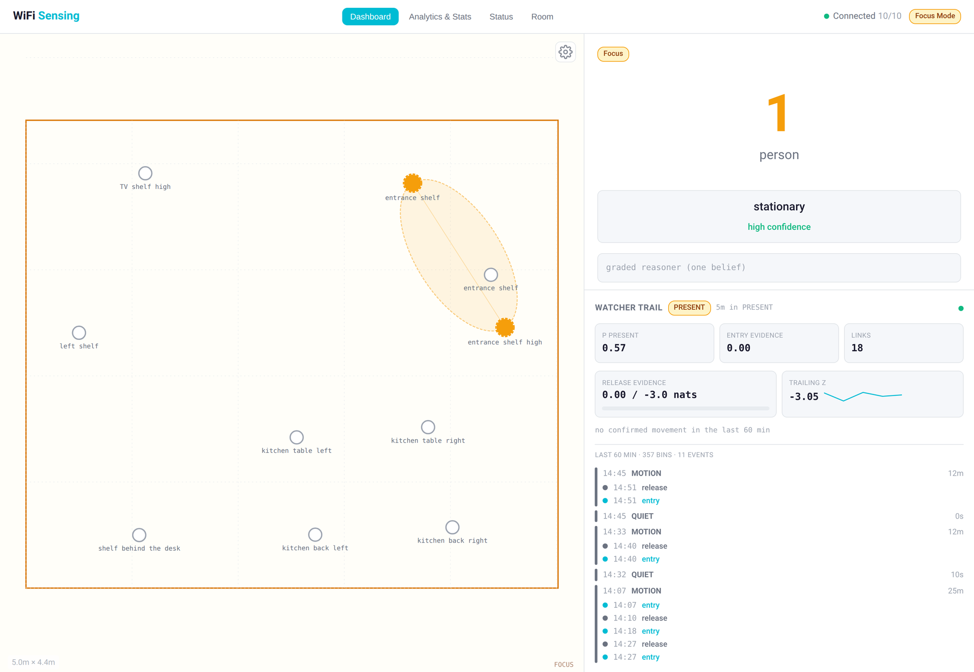Screen dimensions: 974x672
Task: Select the kitchen table right node
Action: point(428,427)
